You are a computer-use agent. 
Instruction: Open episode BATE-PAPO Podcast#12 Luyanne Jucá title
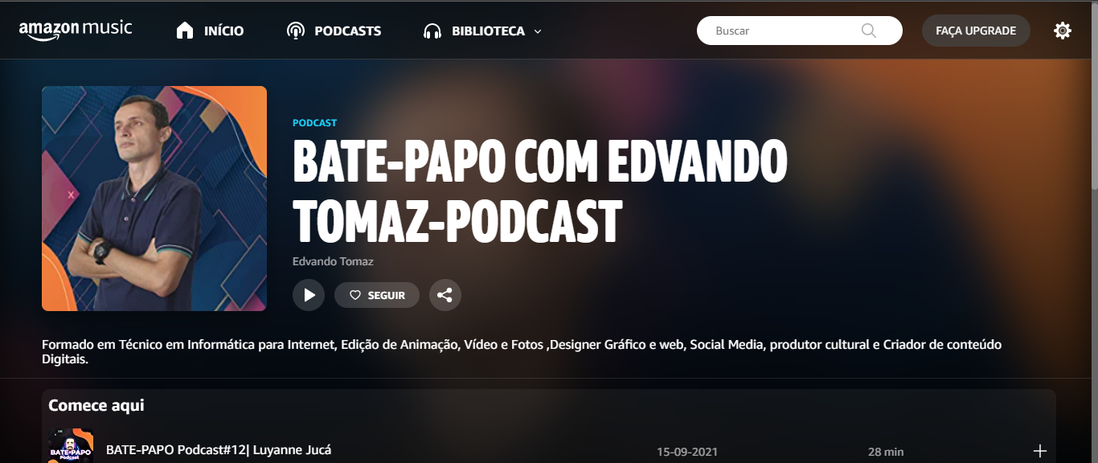[x=219, y=449]
